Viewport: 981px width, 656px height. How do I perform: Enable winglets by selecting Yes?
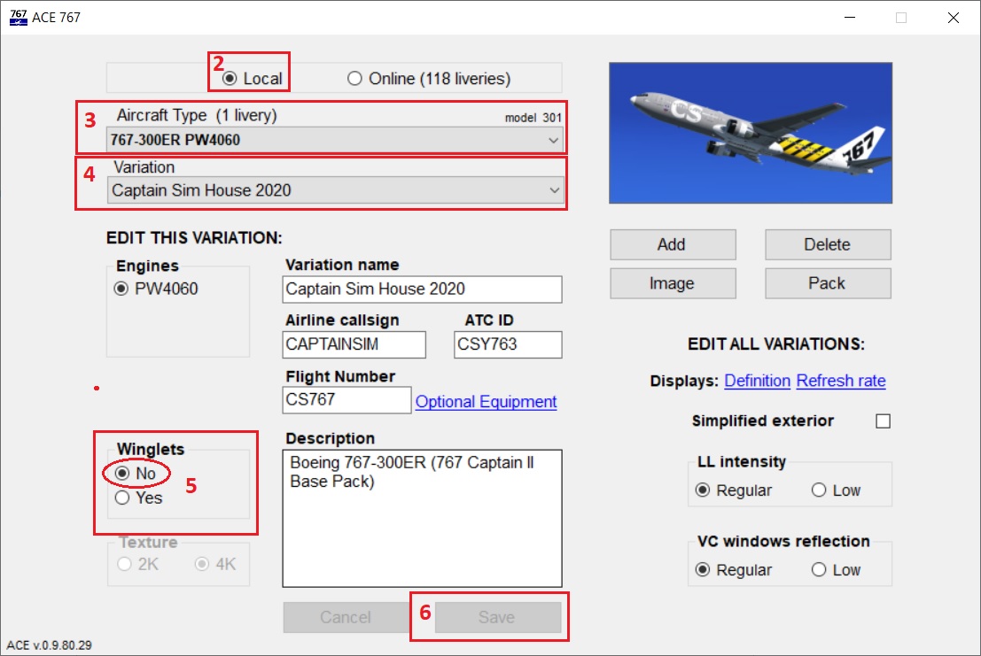point(121,498)
